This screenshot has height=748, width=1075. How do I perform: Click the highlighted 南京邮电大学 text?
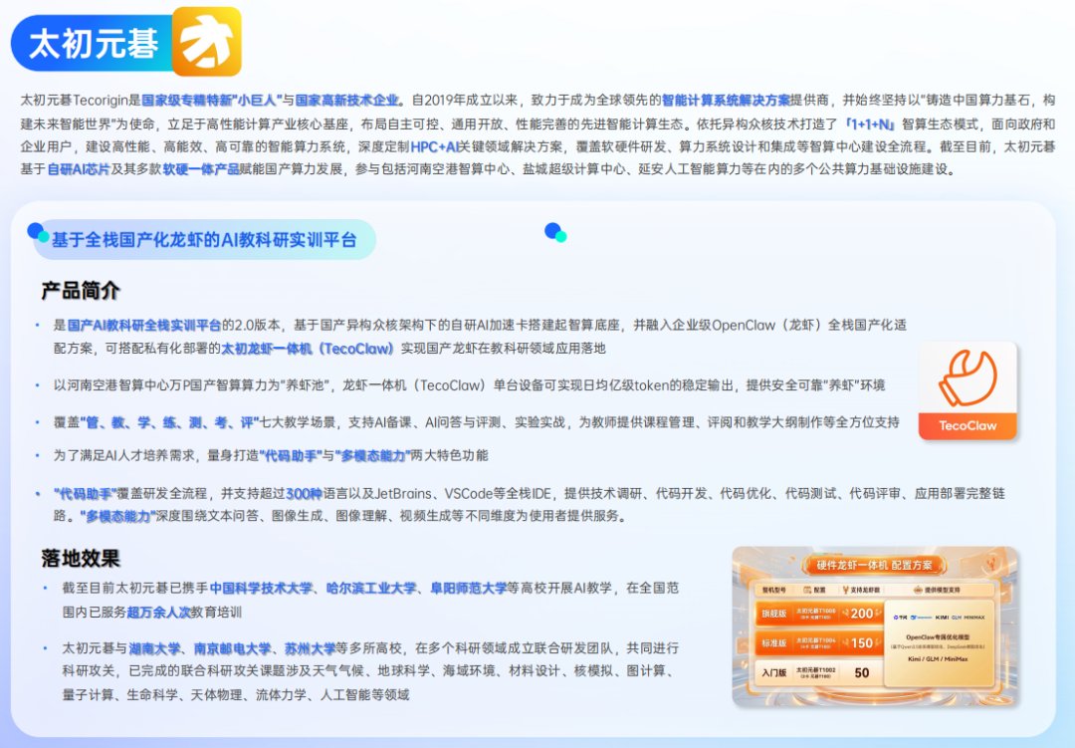point(232,648)
